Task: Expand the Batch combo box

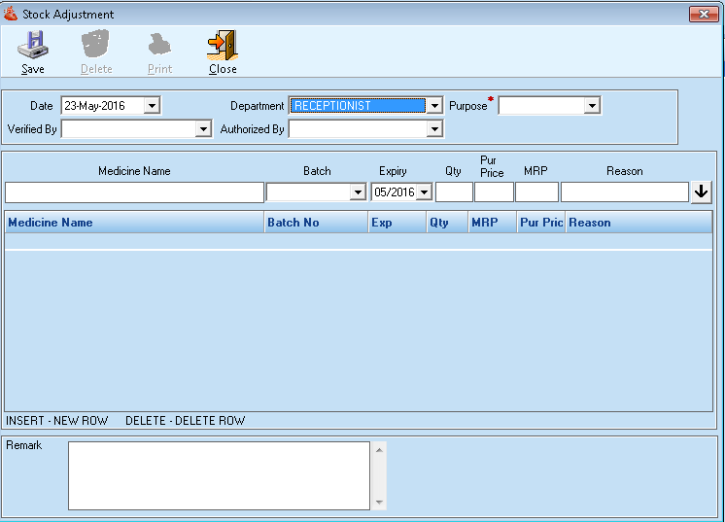Action: [x=358, y=192]
